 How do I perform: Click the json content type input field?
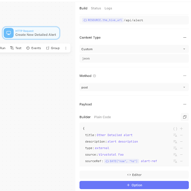click(134, 59)
